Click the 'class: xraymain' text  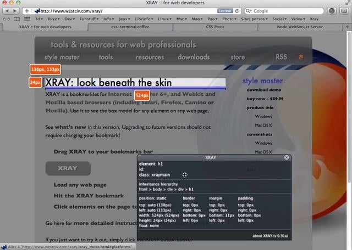pyautogui.click(x=155, y=175)
